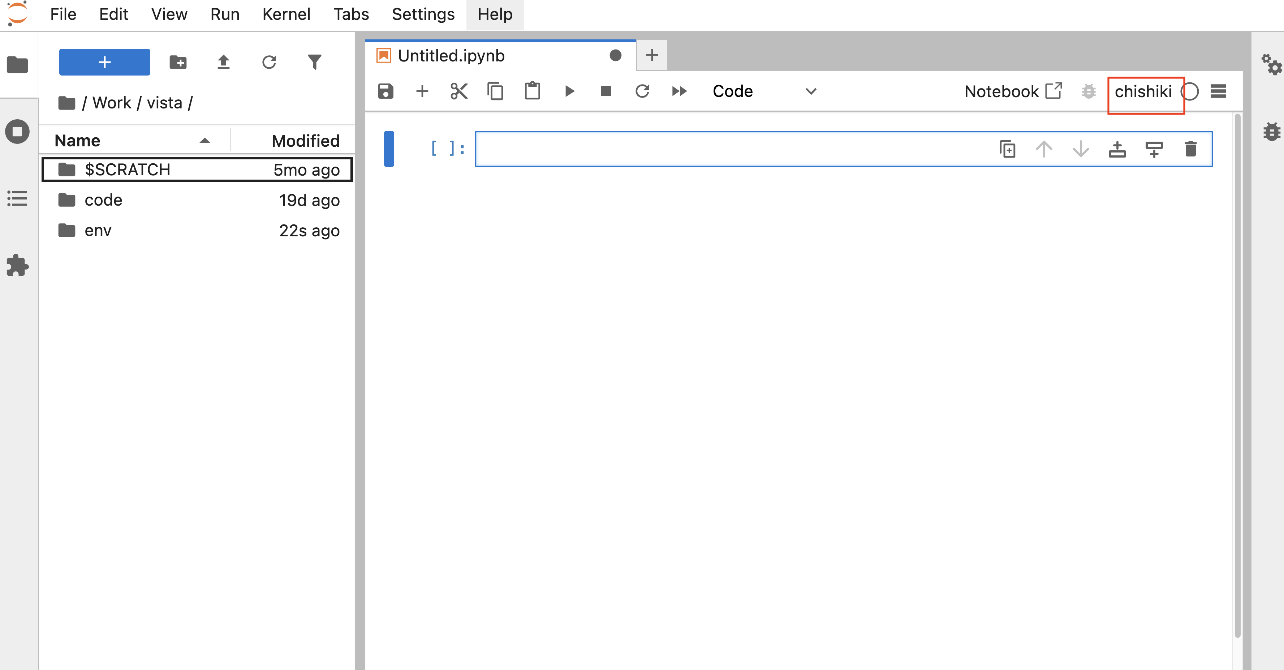The width and height of the screenshot is (1284, 670).
Task: Enable the notebook debugger bug icon
Action: point(1089,91)
